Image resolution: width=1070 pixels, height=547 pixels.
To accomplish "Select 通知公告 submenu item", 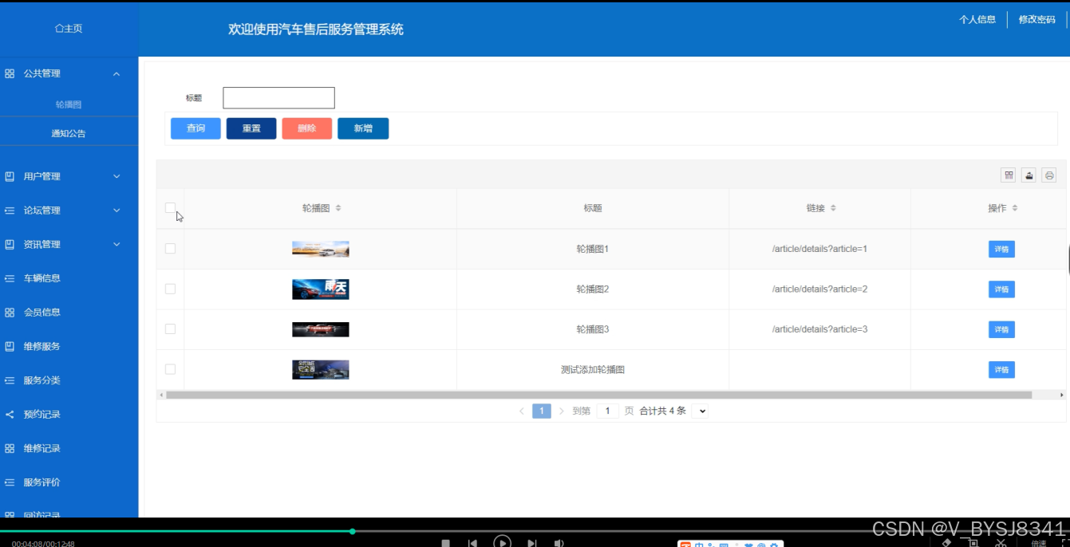I will (69, 133).
